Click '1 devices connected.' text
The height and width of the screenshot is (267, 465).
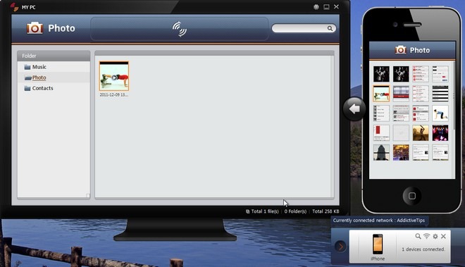pyautogui.click(x=423, y=249)
